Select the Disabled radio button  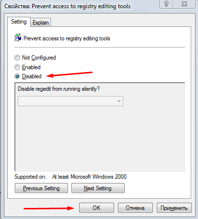click(17, 76)
